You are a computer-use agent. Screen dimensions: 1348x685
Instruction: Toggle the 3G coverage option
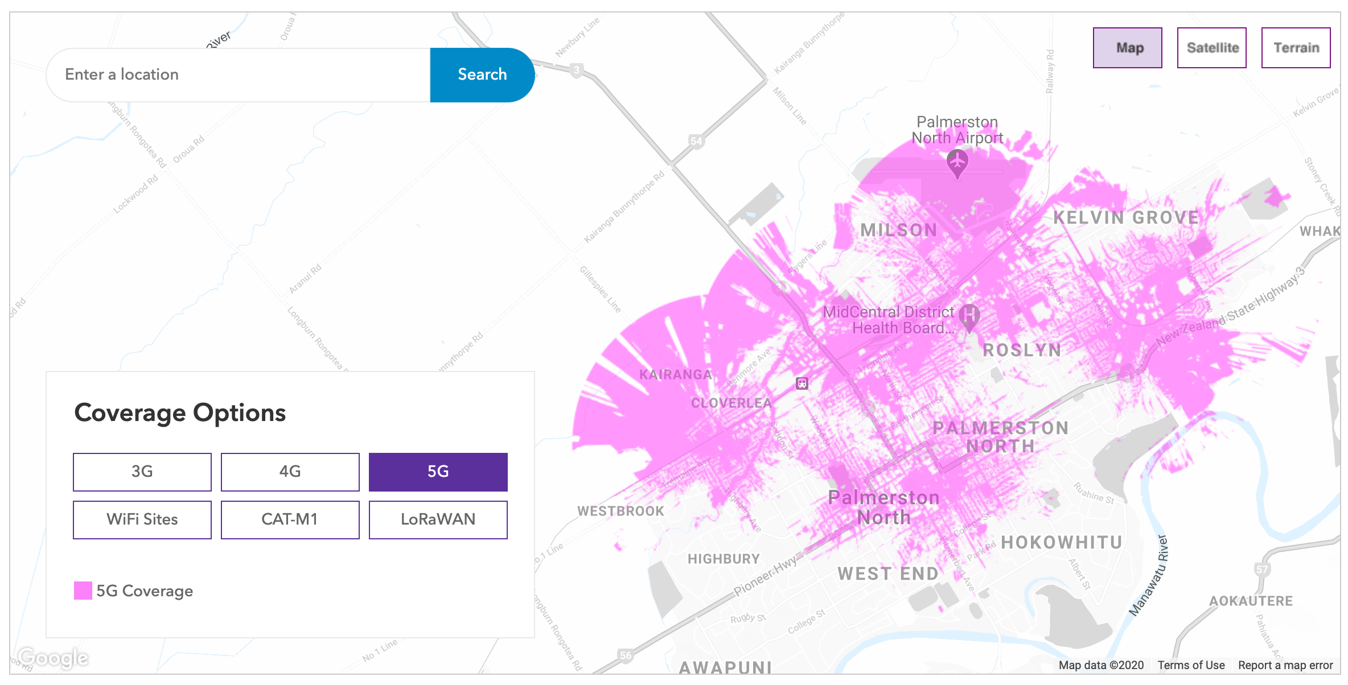tap(142, 472)
